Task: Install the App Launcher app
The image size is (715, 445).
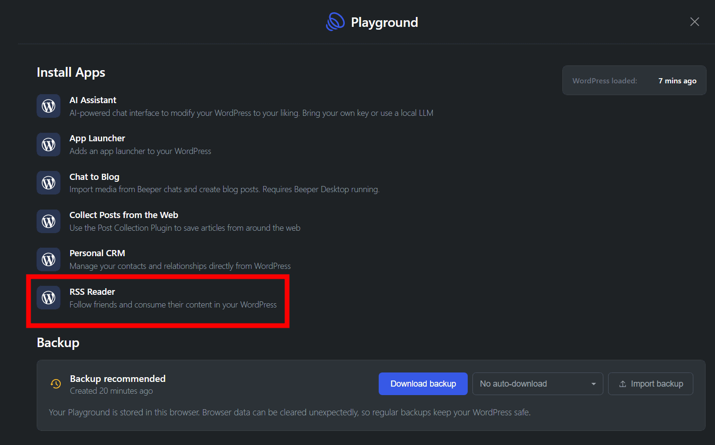Action: tap(97, 138)
